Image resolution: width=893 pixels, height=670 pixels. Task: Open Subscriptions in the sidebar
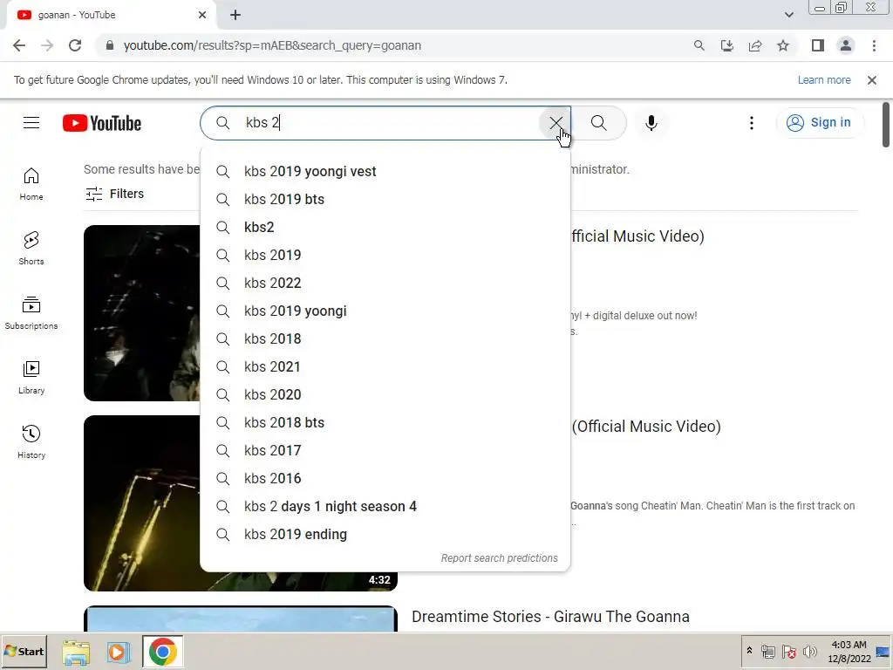point(31,313)
